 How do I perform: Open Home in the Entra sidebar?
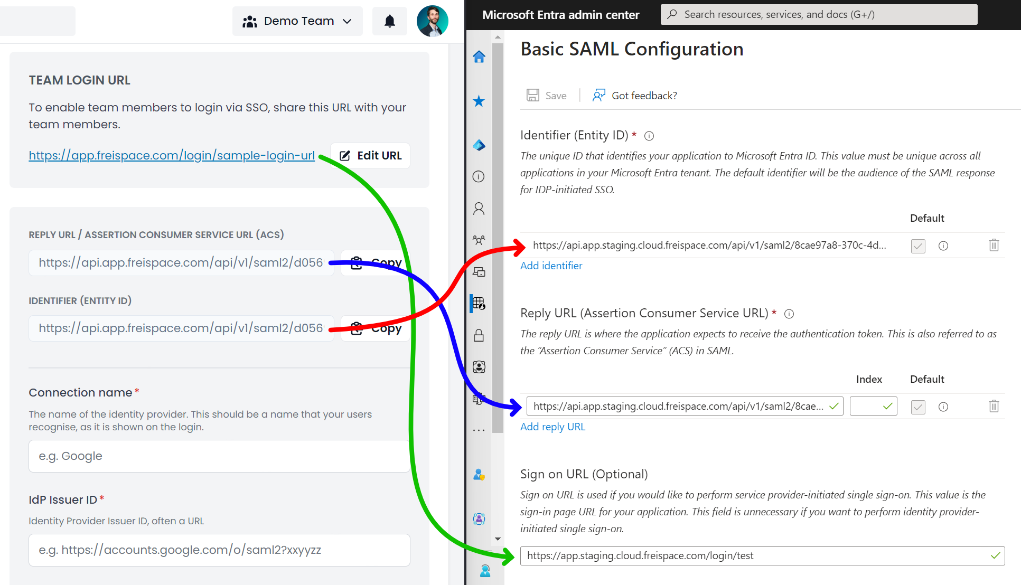coord(479,56)
